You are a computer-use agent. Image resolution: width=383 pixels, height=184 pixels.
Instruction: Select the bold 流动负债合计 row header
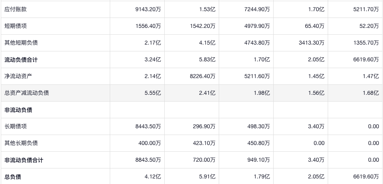21,60
